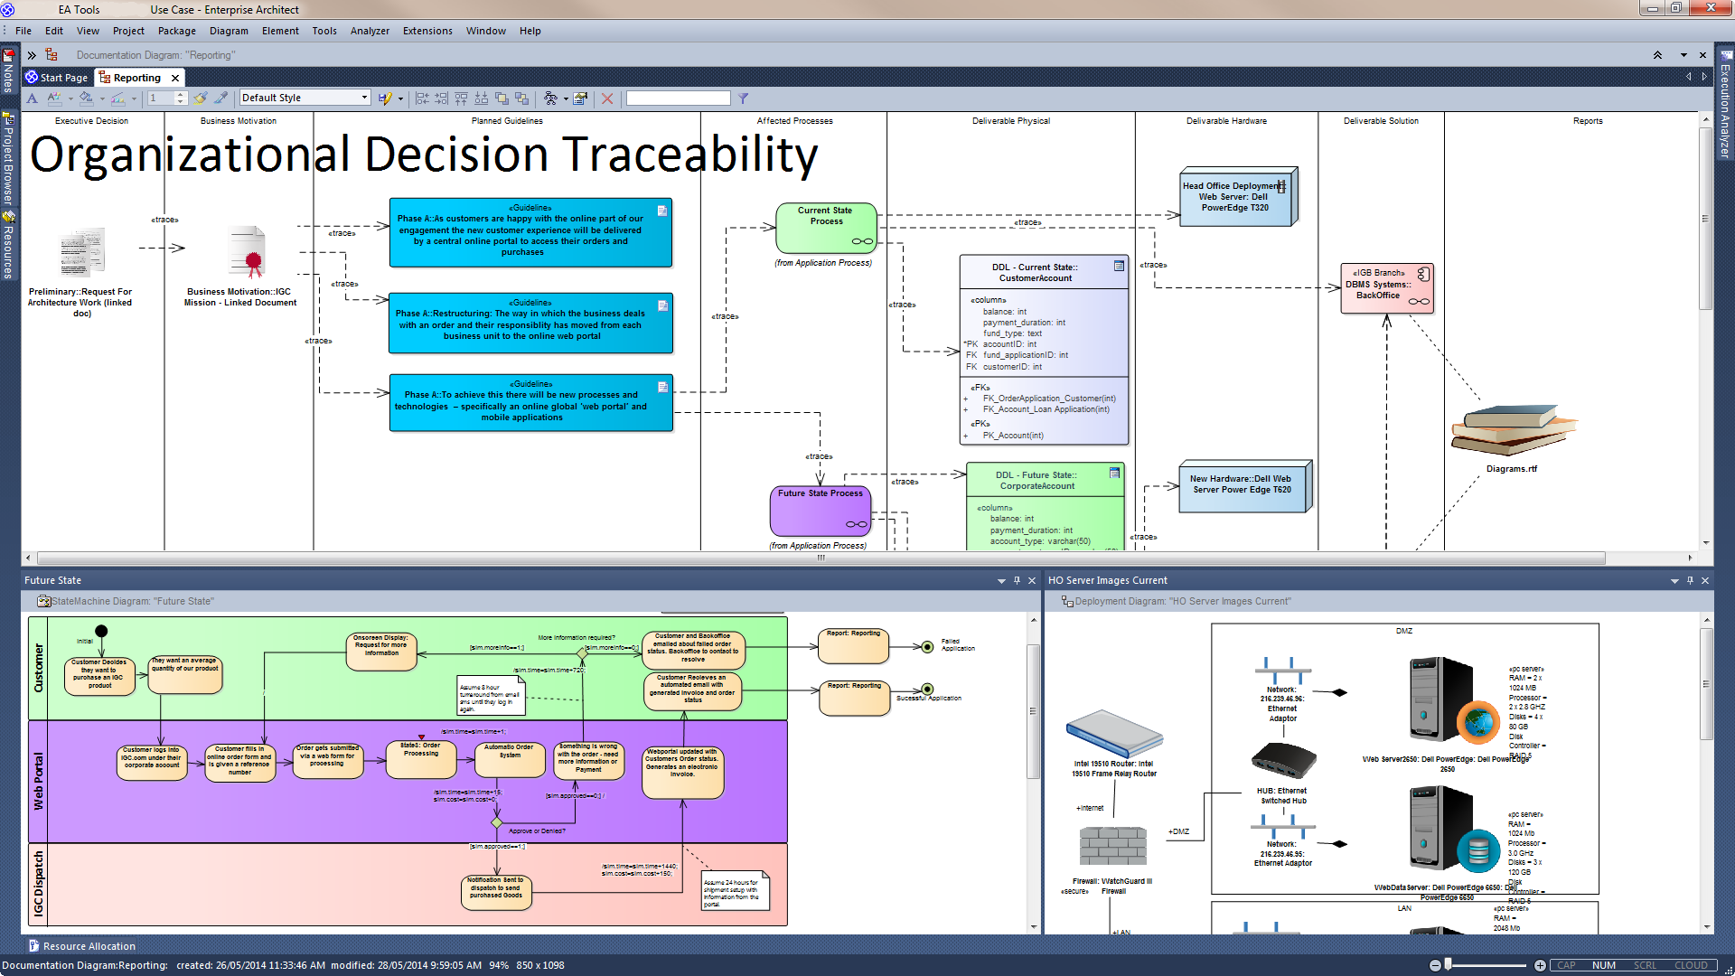Click the bring to front icon
This screenshot has width=1735, height=976.
click(x=502, y=99)
